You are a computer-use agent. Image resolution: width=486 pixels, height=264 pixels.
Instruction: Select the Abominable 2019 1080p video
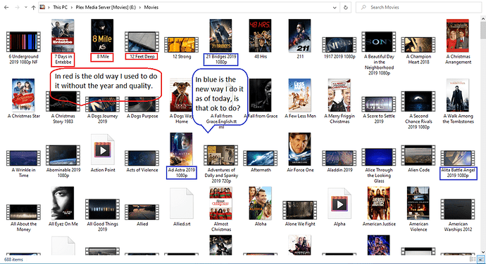point(63,155)
